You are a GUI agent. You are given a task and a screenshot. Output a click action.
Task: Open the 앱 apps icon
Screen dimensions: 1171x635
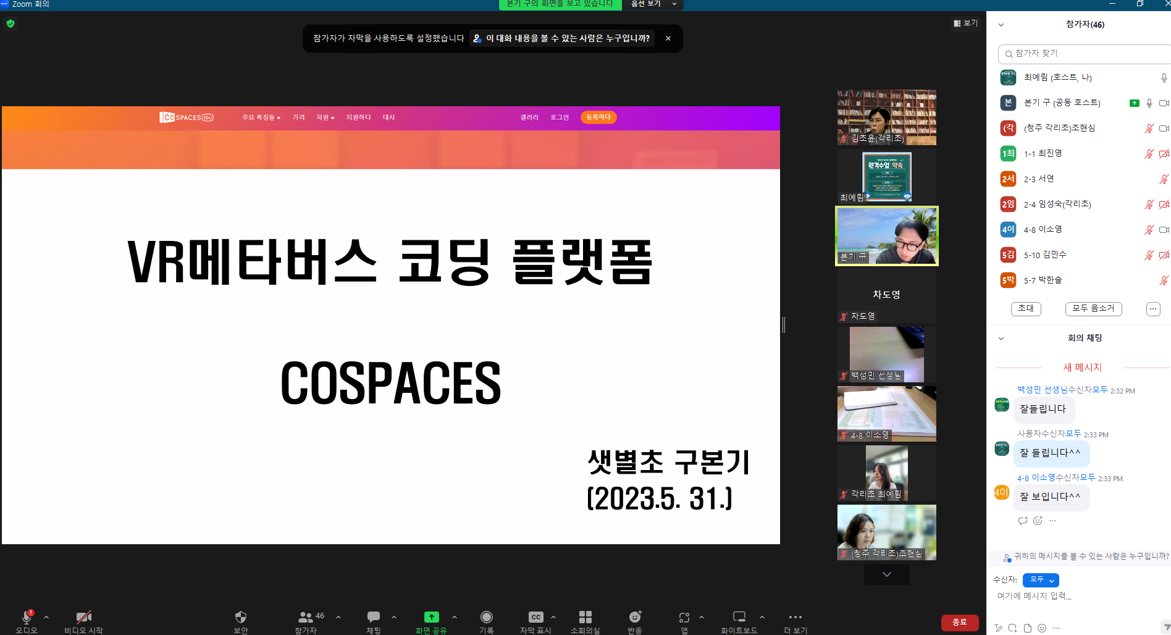[684, 616]
